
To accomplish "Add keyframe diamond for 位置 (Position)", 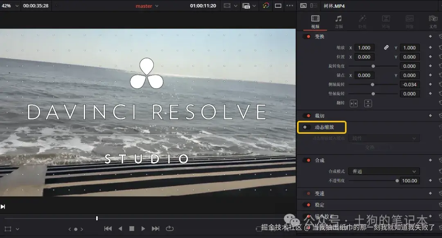I will click(430, 56).
